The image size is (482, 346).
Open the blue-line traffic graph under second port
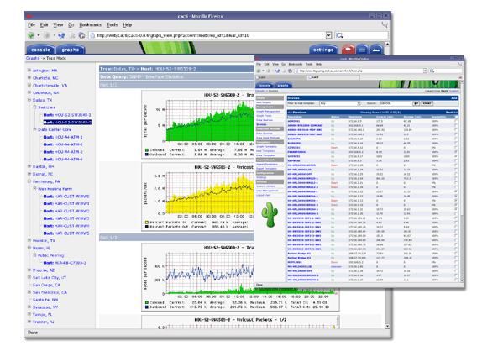pos(240,277)
